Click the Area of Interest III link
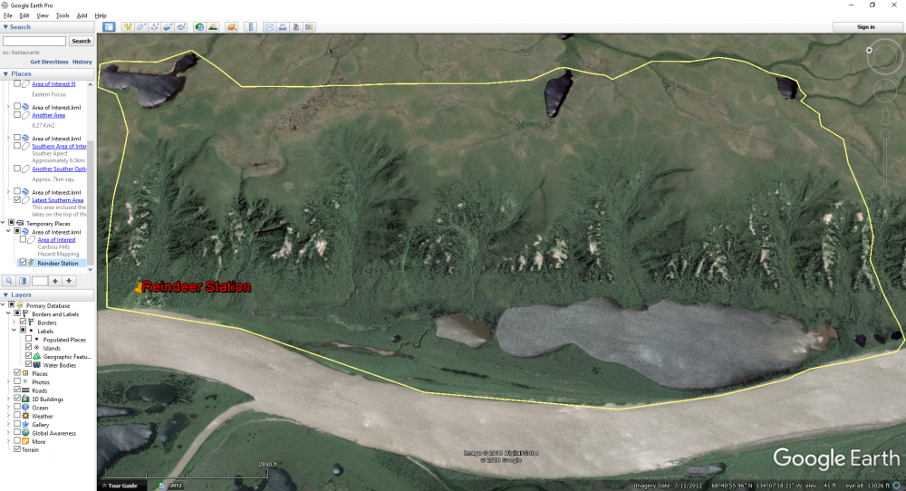 click(x=53, y=83)
